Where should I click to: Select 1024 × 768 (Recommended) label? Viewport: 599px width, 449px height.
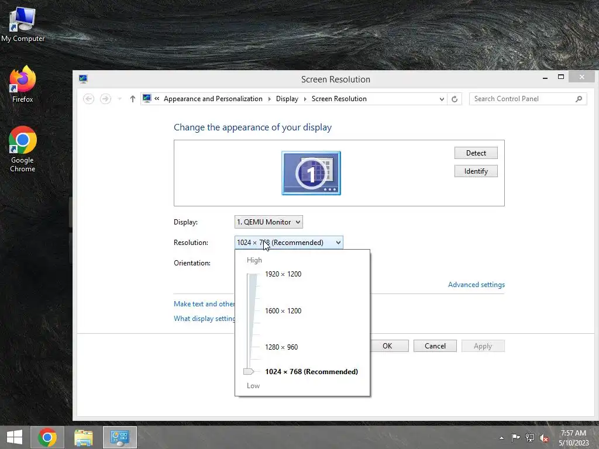coord(311,371)
